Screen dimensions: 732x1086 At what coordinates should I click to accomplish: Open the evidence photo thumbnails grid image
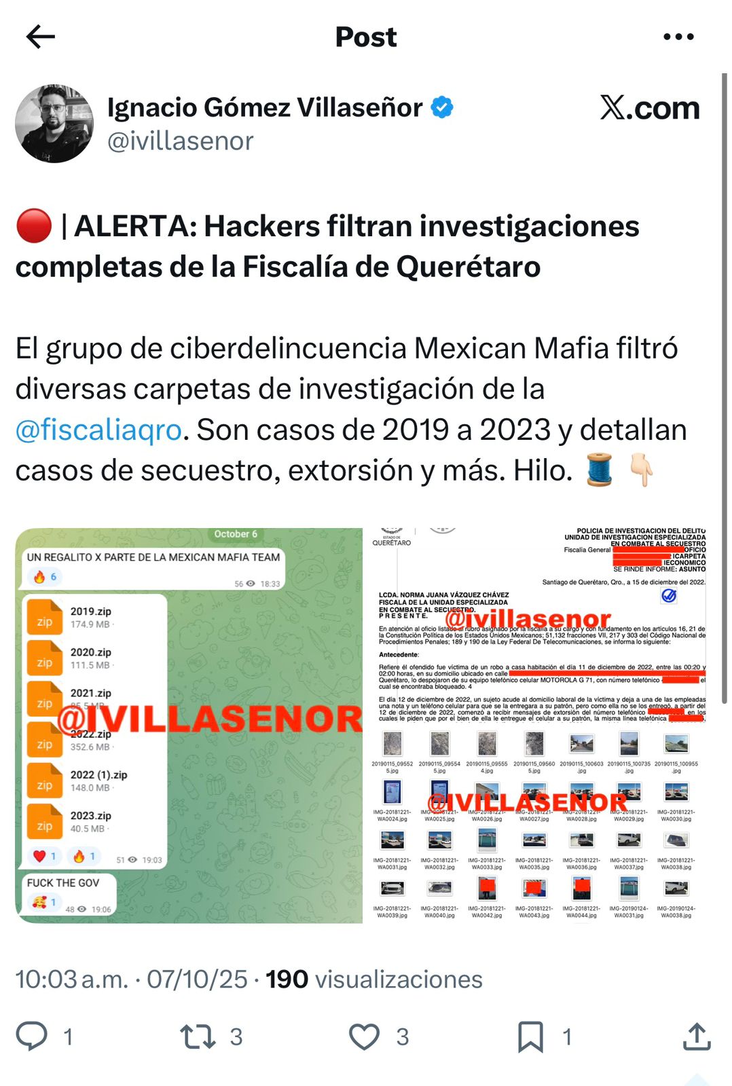click(x=539, y=825)
